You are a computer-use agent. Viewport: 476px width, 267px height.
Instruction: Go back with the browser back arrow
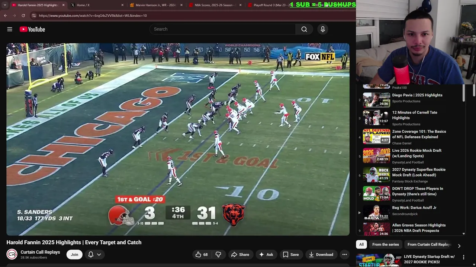[x=5, y=16]
